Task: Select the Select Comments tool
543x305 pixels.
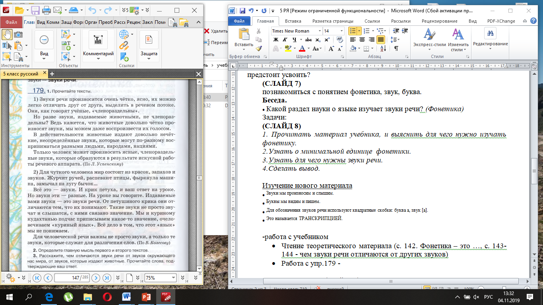Action: pyautogui.click(x=7, y=57)
